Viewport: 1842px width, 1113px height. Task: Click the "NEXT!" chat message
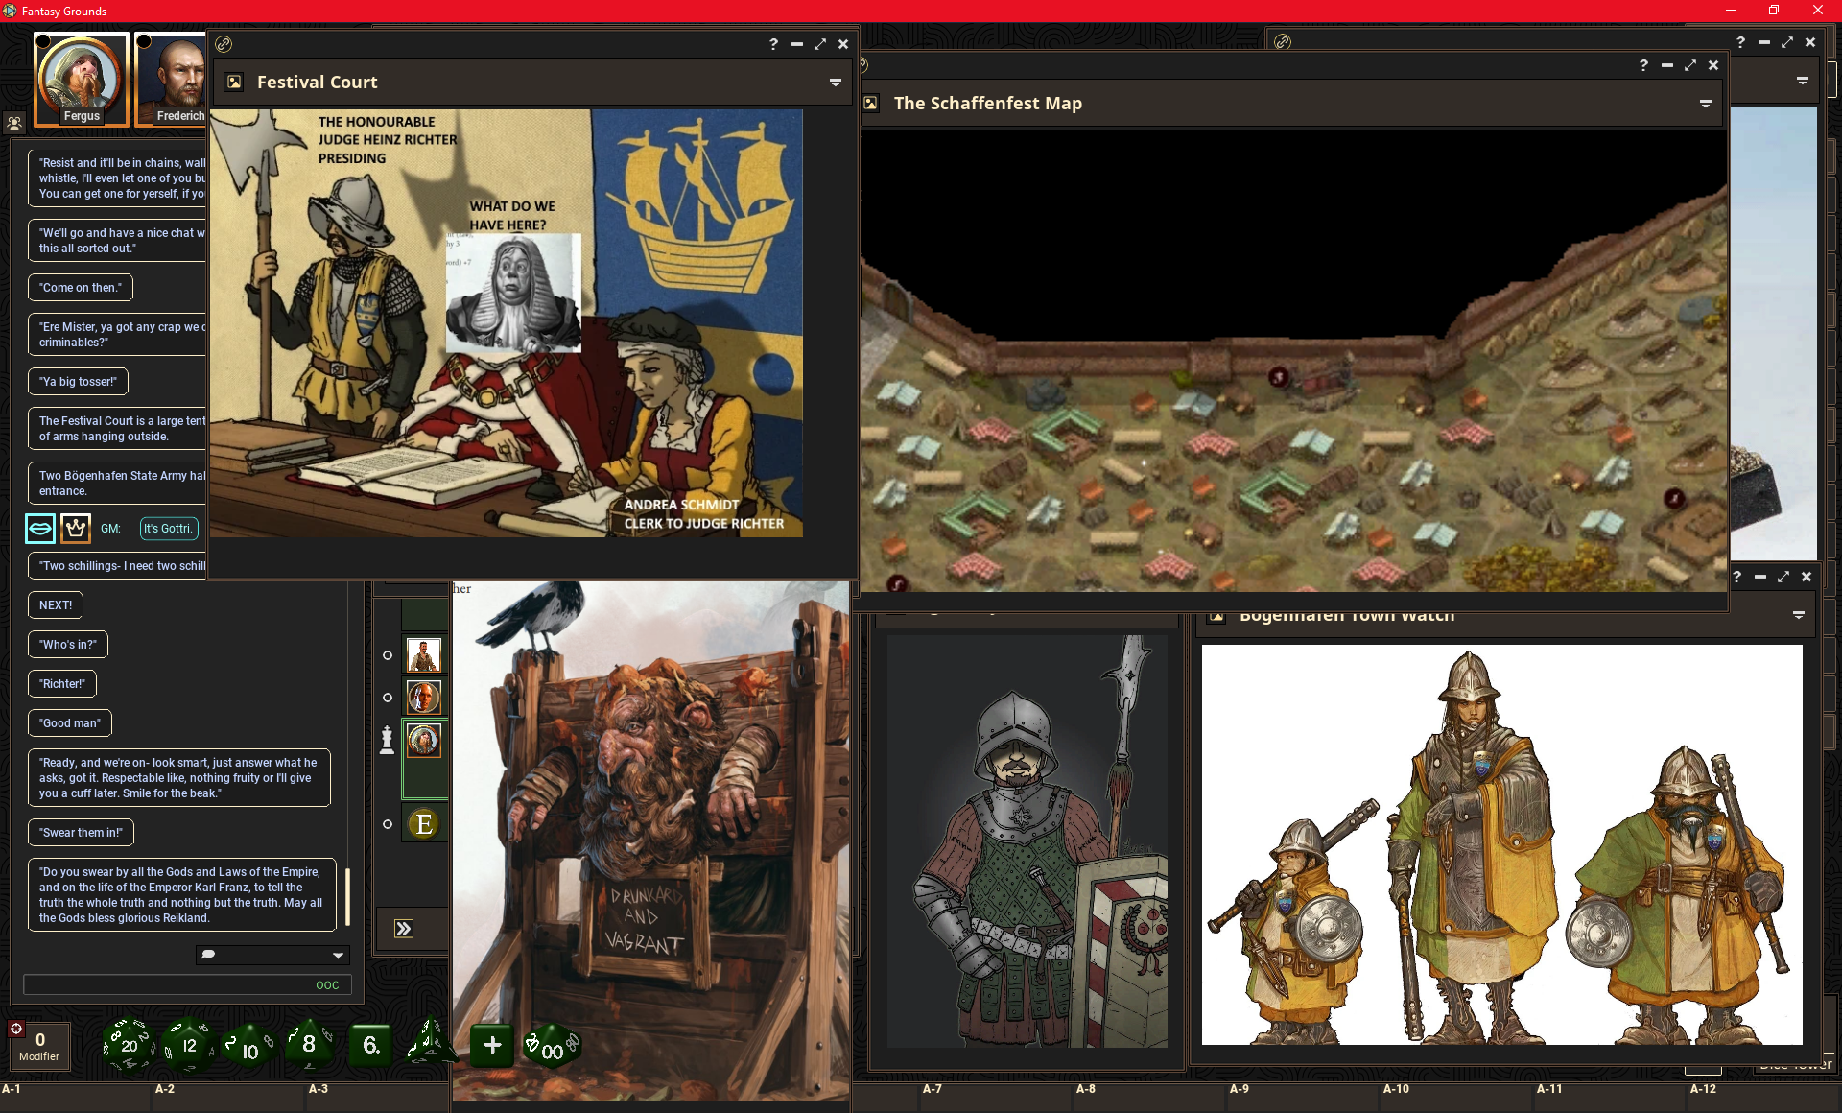(56, 605)
